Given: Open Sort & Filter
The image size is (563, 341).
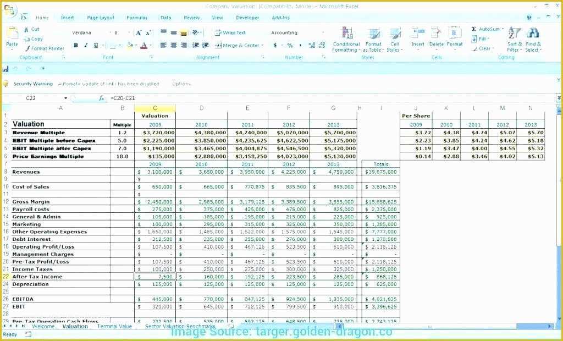Looking at the screenshot, I should coord(515,40).
